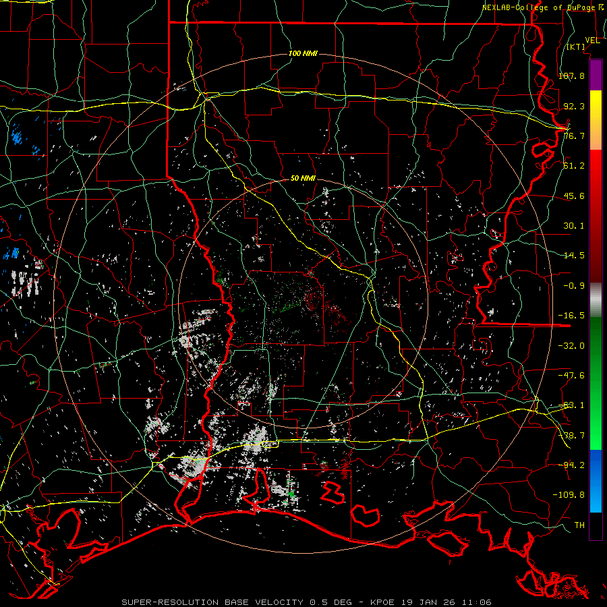Select the 30.1 velocity scale value
This screenshot has height=607, width=607.
(x=574, y=226)
